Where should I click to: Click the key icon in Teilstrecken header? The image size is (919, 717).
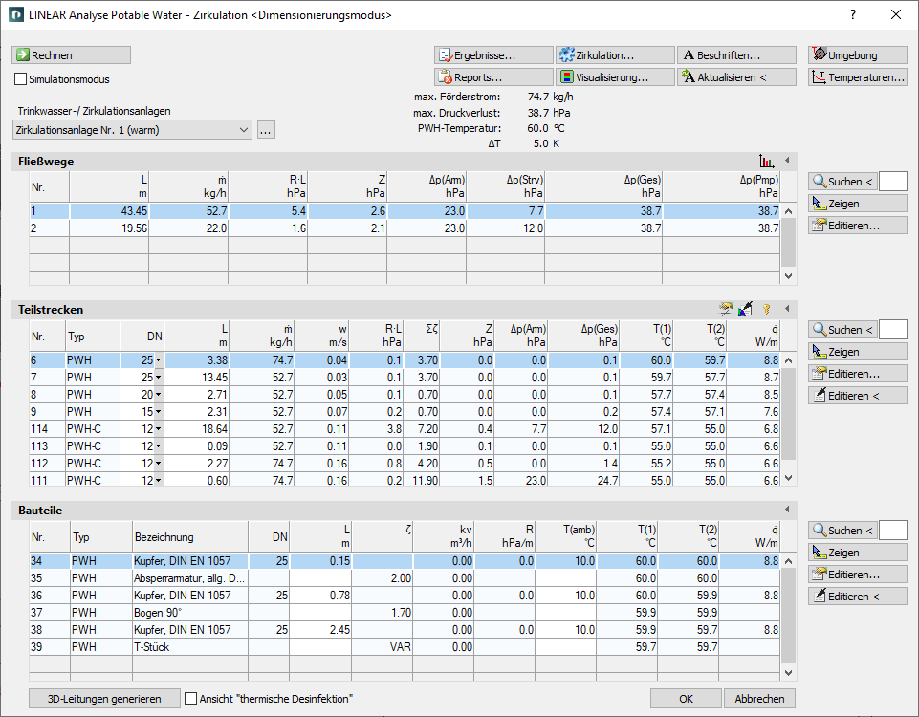766,309
